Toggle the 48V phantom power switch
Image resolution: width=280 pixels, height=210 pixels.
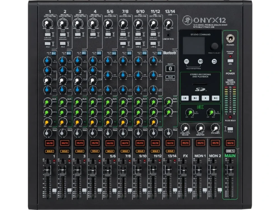click(x=230, y=61)
